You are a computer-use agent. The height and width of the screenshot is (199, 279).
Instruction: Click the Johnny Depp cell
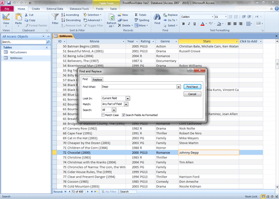pyautogui.click(x=209, y=152)
